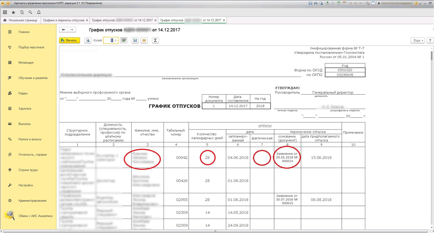Expand the dropdown arrow next to info icon
434x233 pixels.
420,4
